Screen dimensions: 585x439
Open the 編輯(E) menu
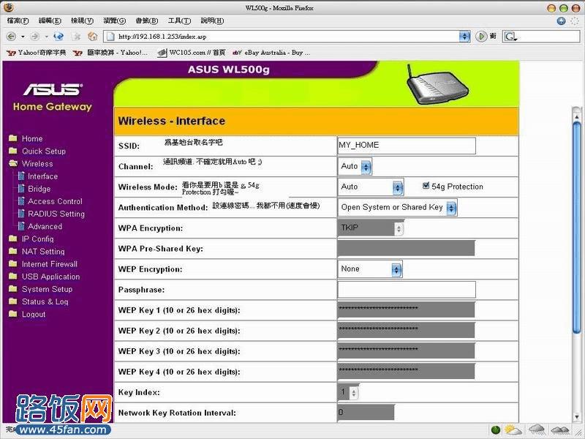click(50, 21)
